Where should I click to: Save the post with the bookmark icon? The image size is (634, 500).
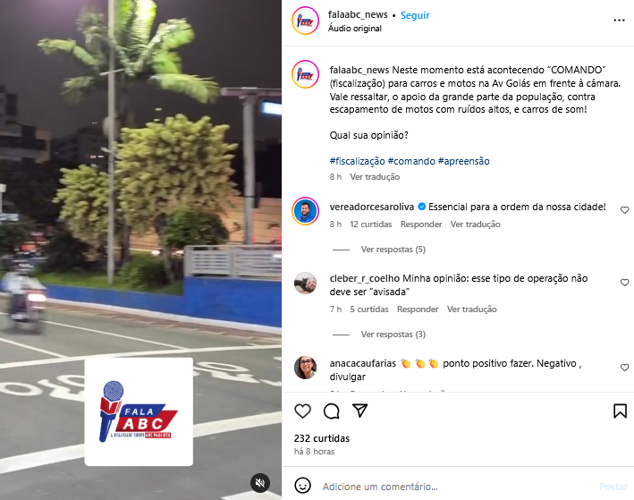click(x=620, y=411)
